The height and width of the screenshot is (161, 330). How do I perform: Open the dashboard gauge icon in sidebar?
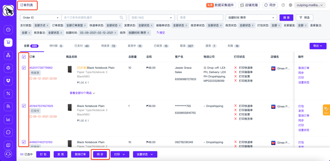(x=8, y=30)
